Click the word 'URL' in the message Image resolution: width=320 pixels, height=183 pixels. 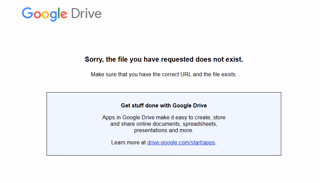[186, 75]
